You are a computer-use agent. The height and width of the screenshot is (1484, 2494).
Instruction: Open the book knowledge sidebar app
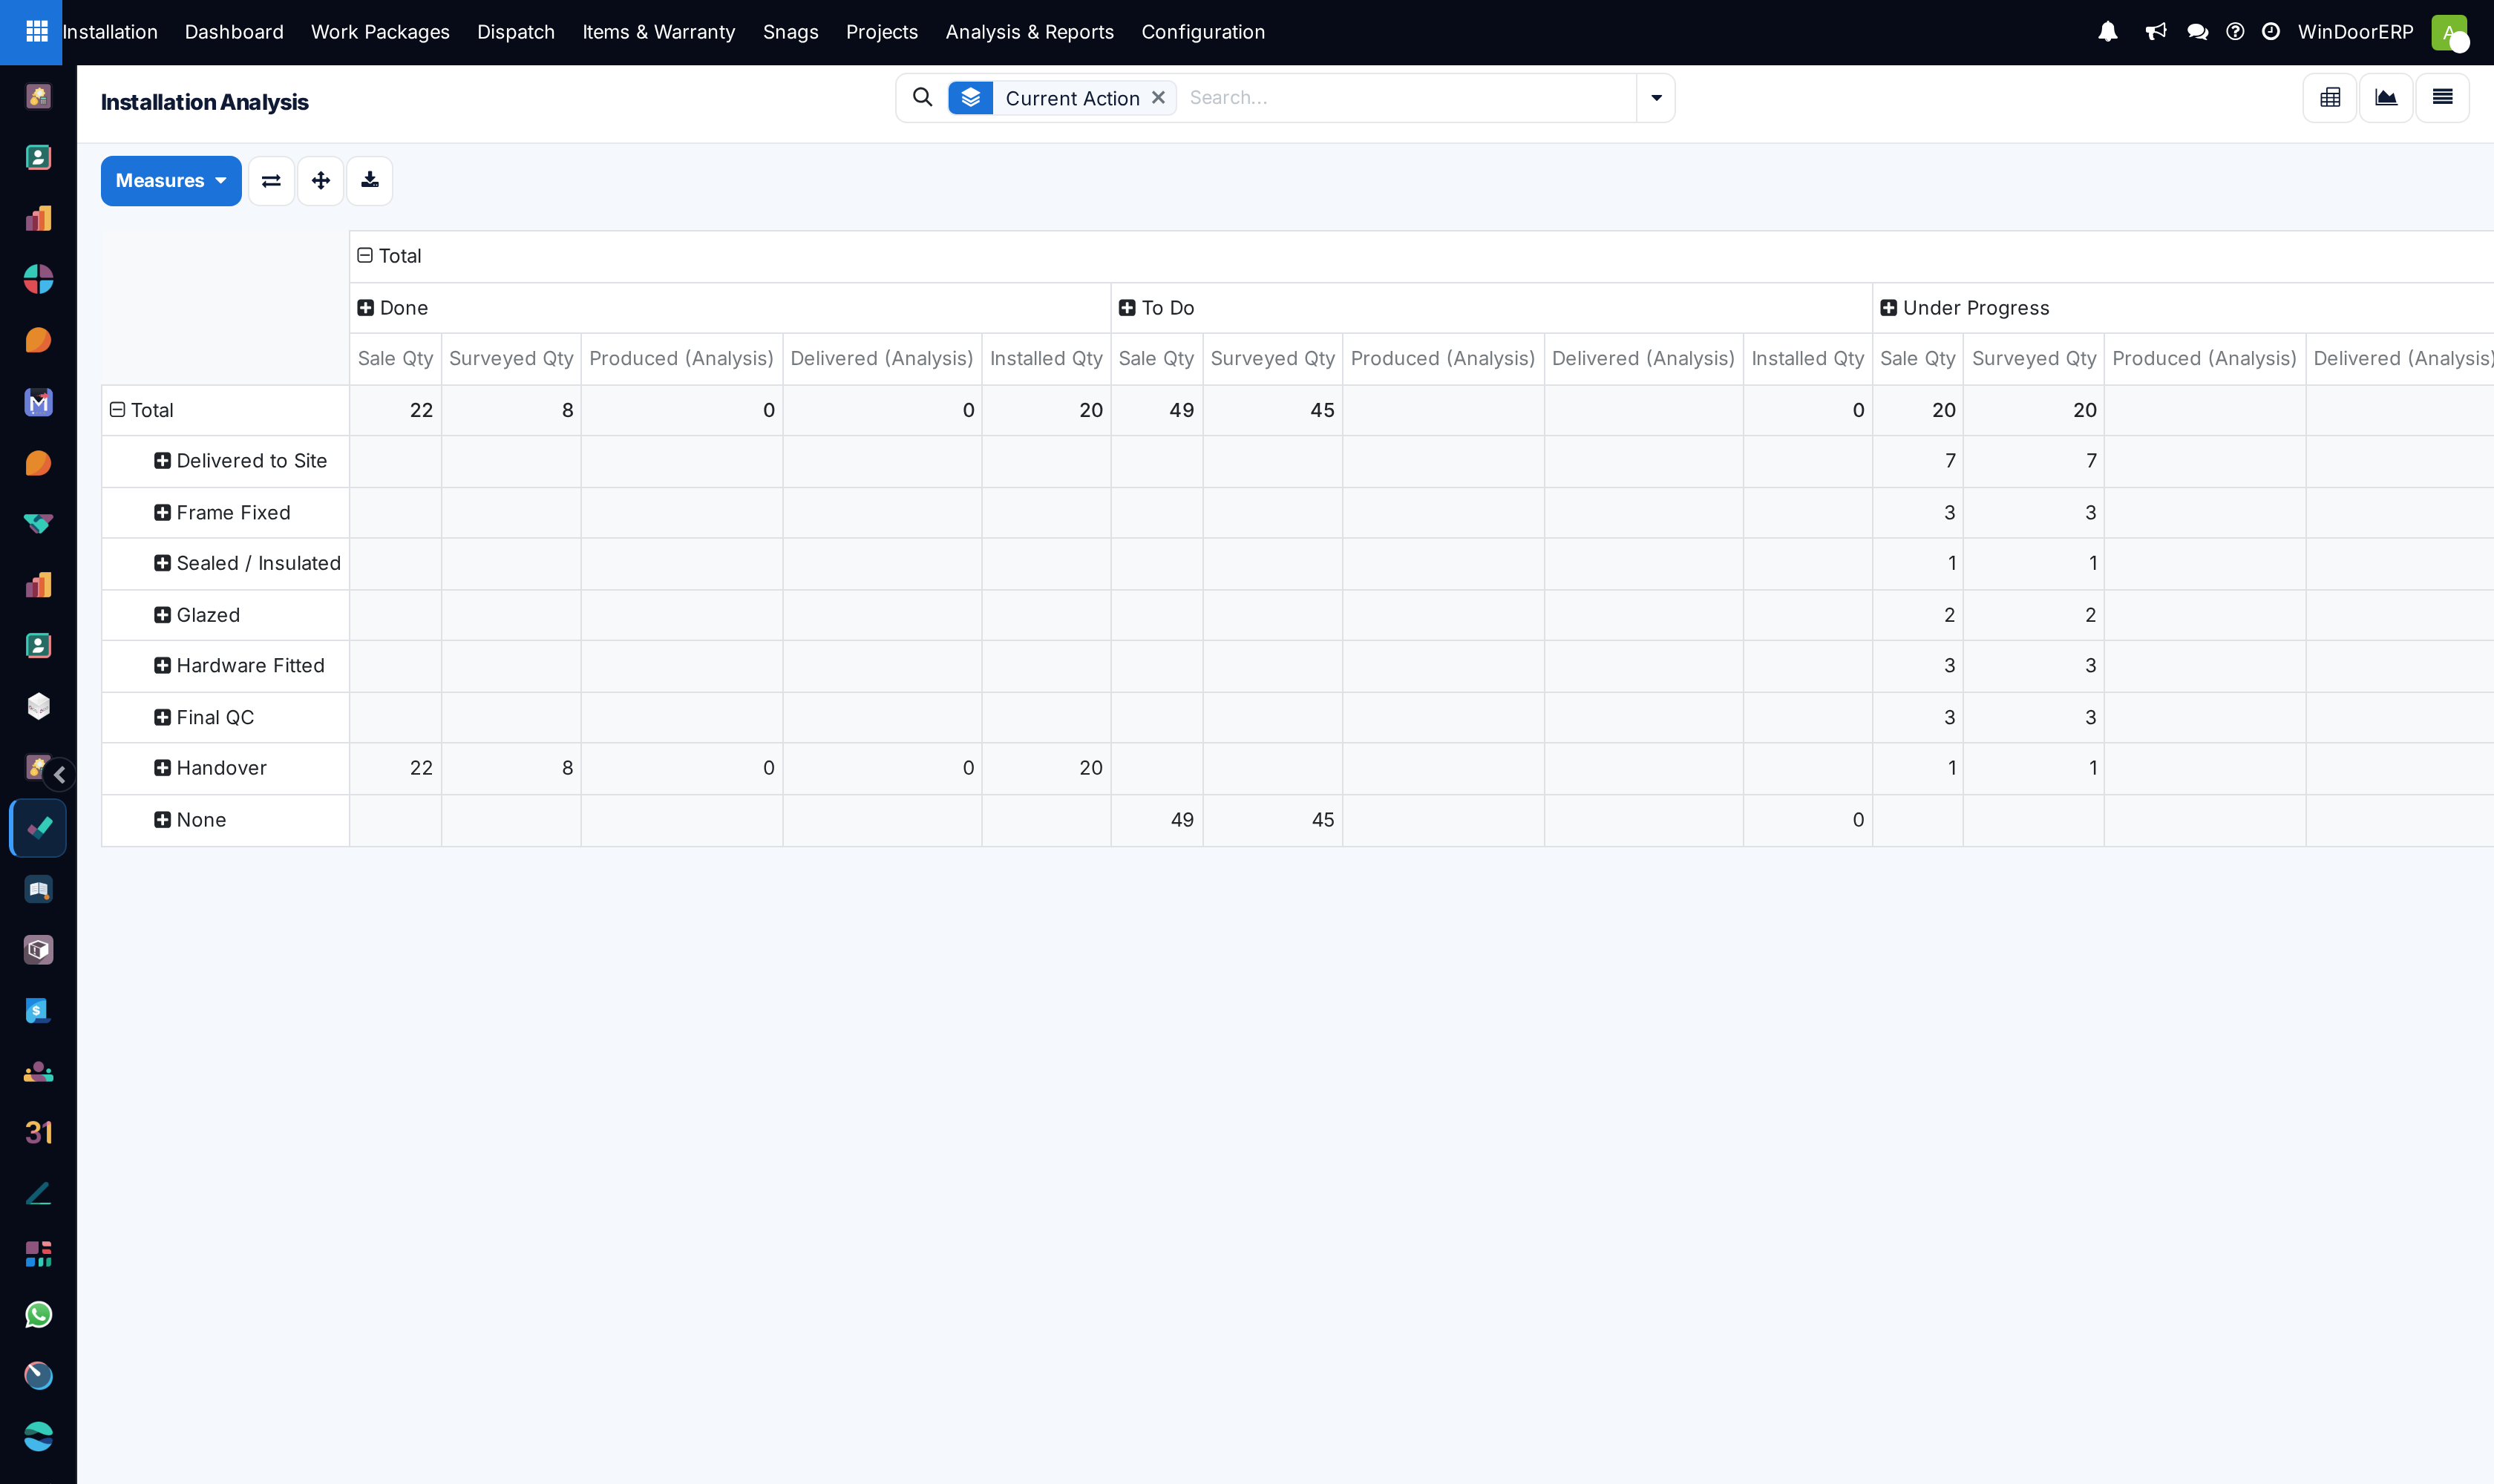click(38, 889)
